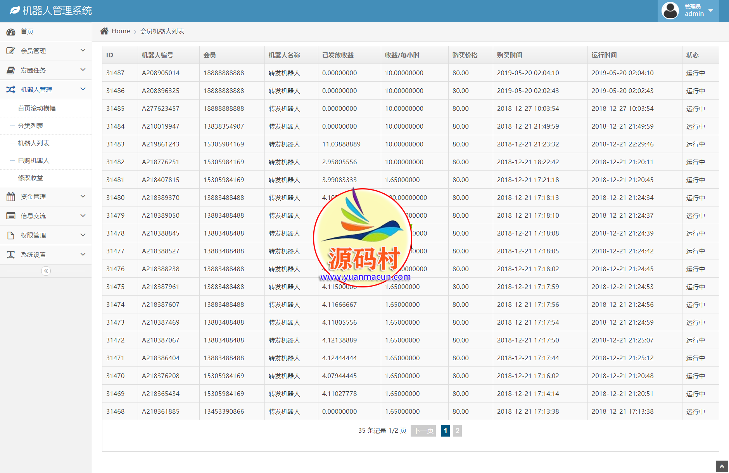Collapse the sidebar with the double-chevron button

(x=46, y=271)
